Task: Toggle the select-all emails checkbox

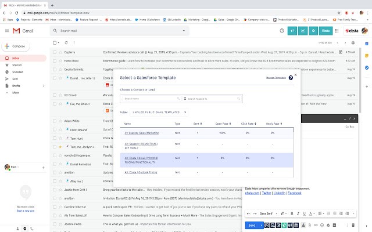Action: [x=55, y=43]
